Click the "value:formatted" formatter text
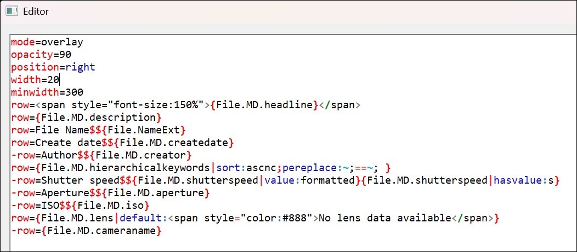577x252 pixels. [309, 180]
